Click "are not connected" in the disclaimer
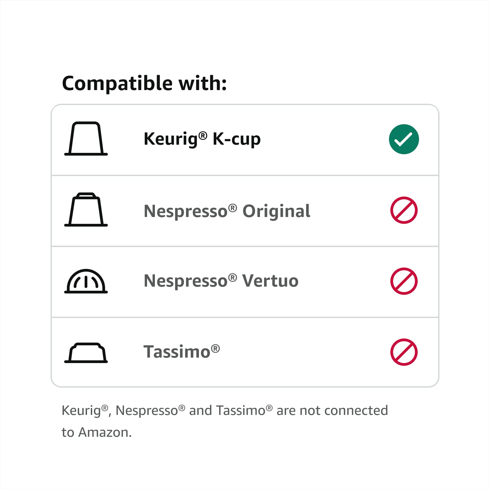Viewport: 490px width, 490px height. [332, 411]
